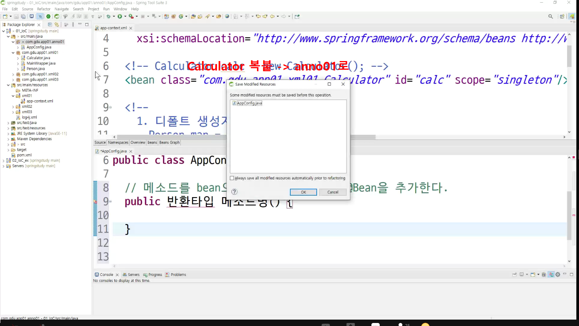
Task: Click the Debug bug icon in toolbar
Action: 108,17
